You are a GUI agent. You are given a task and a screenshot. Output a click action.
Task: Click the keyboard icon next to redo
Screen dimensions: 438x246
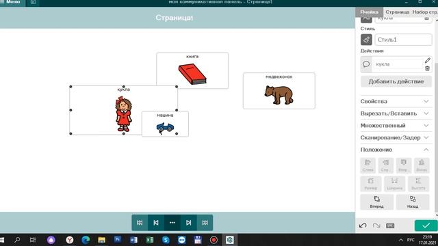[x=390, y=225]
